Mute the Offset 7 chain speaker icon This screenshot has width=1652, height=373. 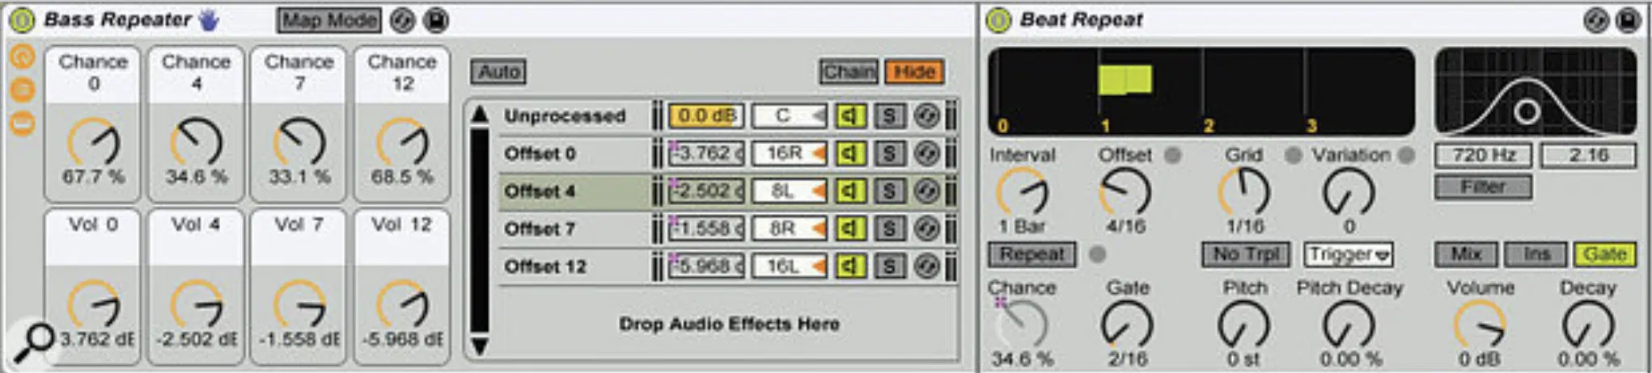tap(849, 228)
